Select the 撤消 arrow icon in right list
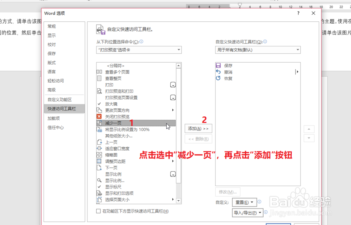351x225 pixels. point(218,72)
